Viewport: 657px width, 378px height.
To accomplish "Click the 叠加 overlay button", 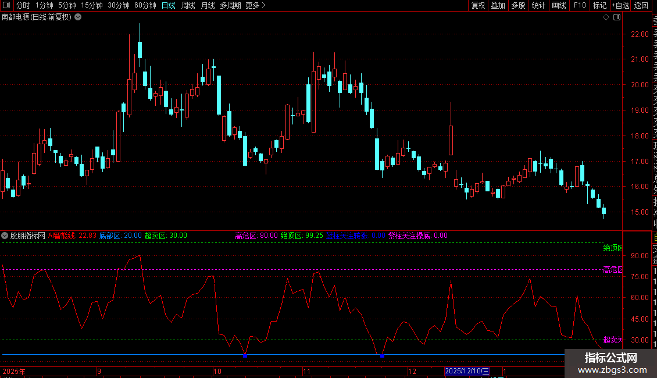I will click(498, 5).
